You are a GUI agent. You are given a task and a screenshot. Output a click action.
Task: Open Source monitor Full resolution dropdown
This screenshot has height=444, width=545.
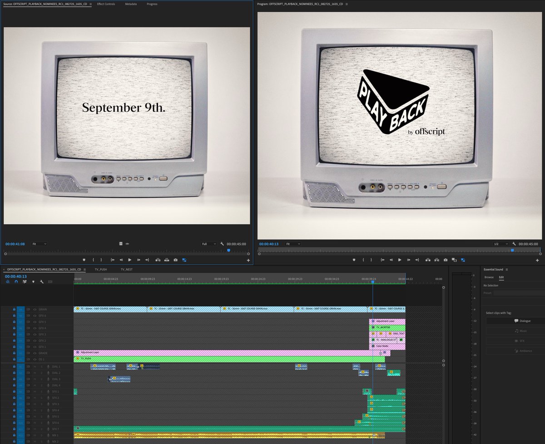pyautogui.click(x=209, y=244)
